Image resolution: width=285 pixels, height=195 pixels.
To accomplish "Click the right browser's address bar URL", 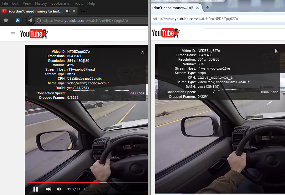I will point(195,19).
